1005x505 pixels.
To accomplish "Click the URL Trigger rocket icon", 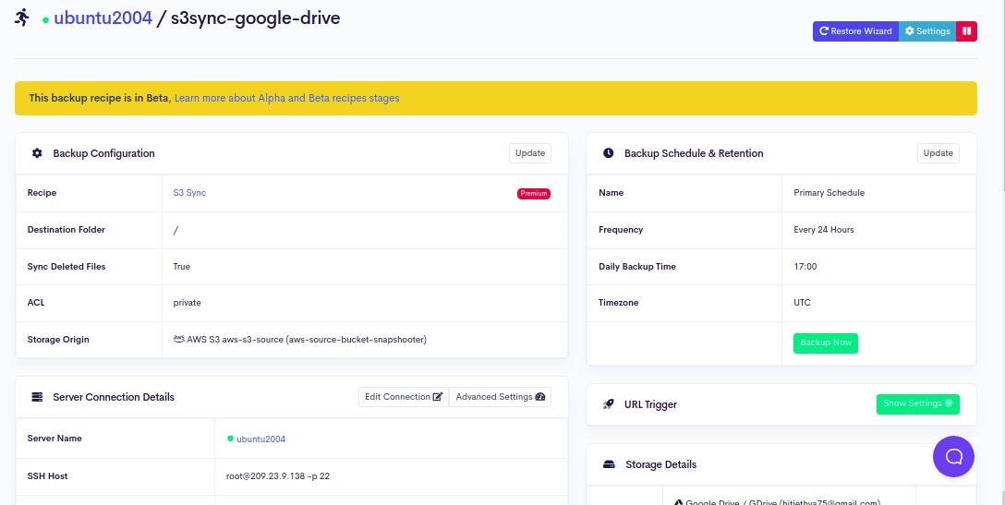I will coord(608,404).
